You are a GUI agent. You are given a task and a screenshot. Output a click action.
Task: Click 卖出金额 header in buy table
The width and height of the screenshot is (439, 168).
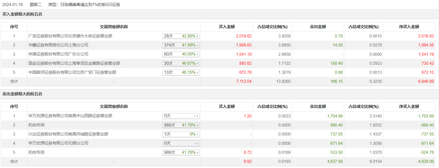318,27
